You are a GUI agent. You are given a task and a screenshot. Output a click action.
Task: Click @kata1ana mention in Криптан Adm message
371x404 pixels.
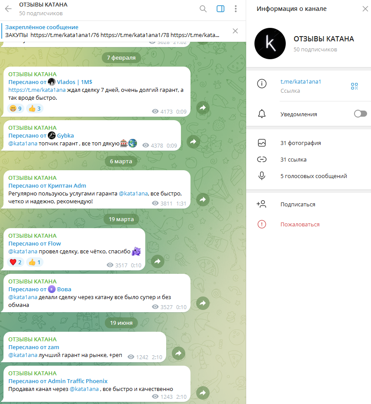[133, 193]
